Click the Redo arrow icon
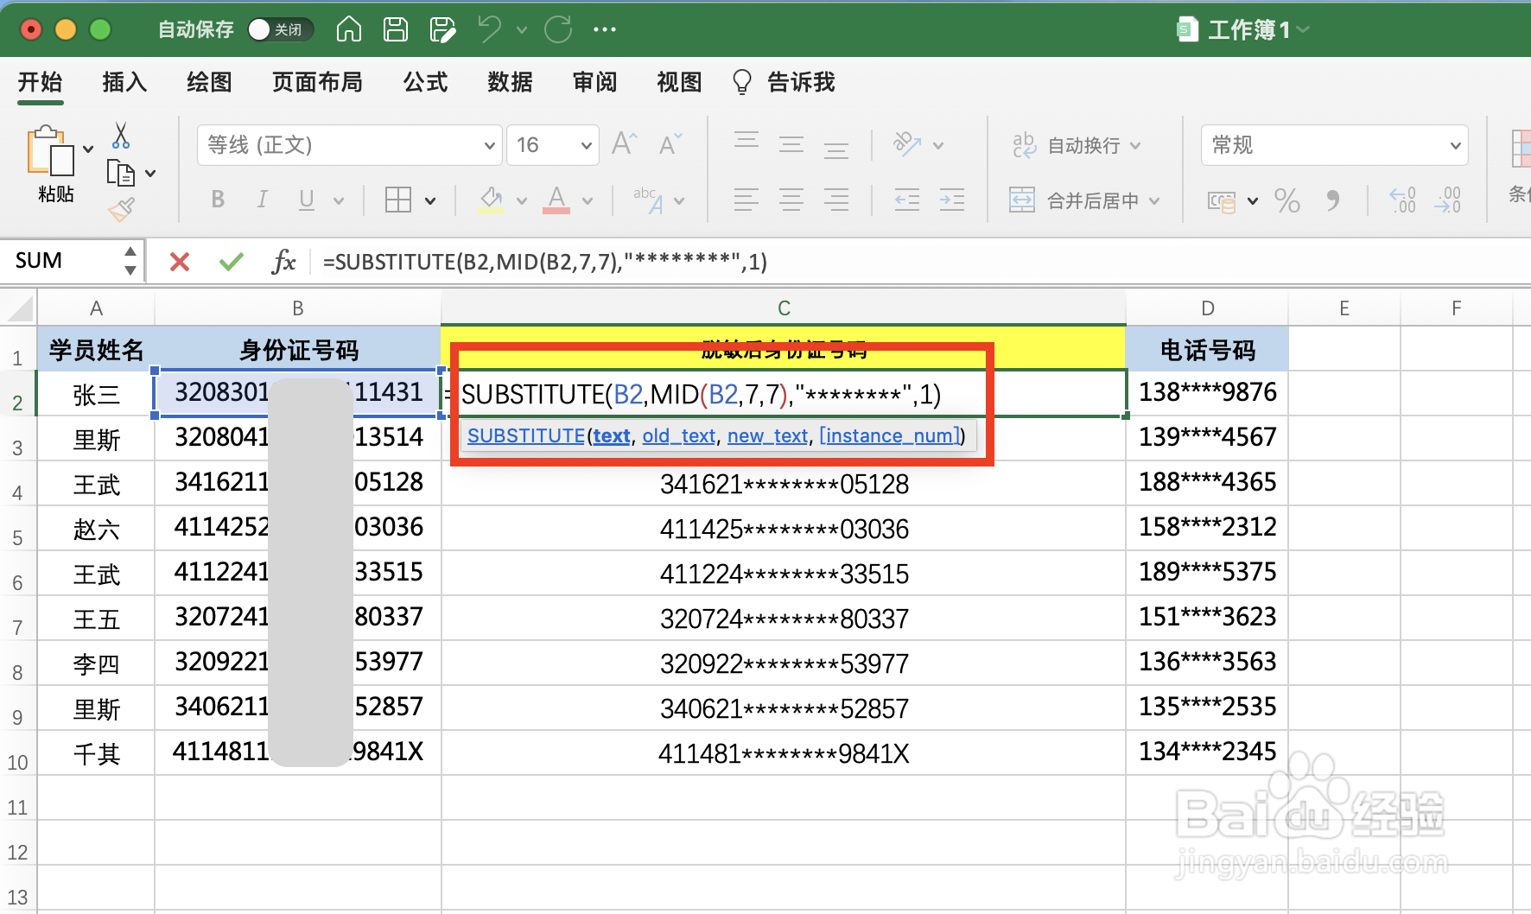 pyautogui.click(x=558, y=29)
